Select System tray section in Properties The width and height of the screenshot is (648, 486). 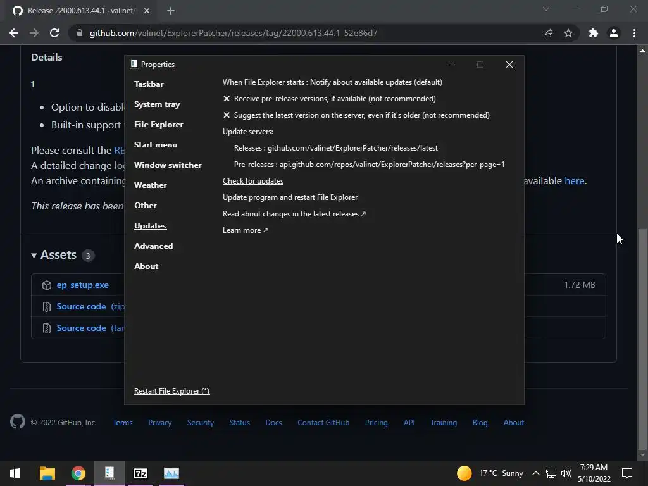pos(157,104)
